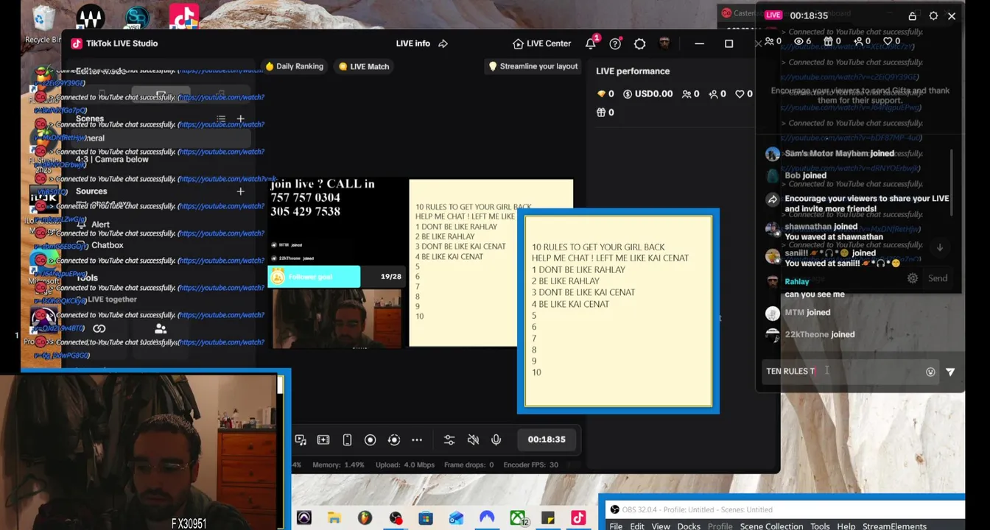This screenshot has height=530, width=990.
Task: Click the share arrow next to LIVE info
Action: [x=443, y=43]
